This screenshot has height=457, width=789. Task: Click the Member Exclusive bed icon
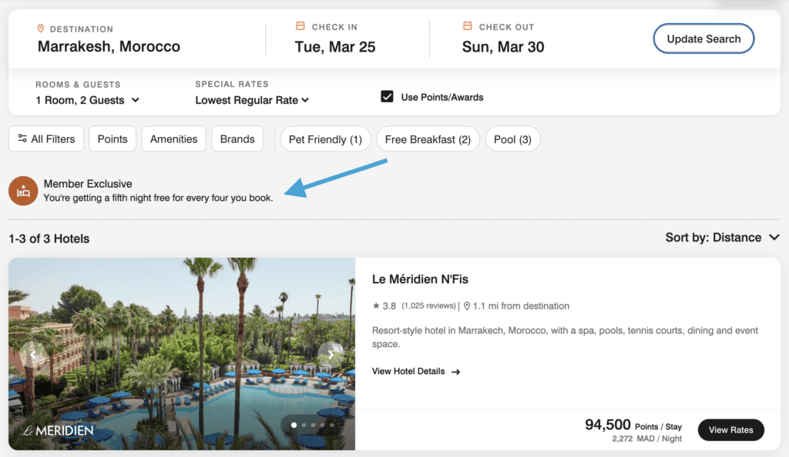tap(23, 191)
